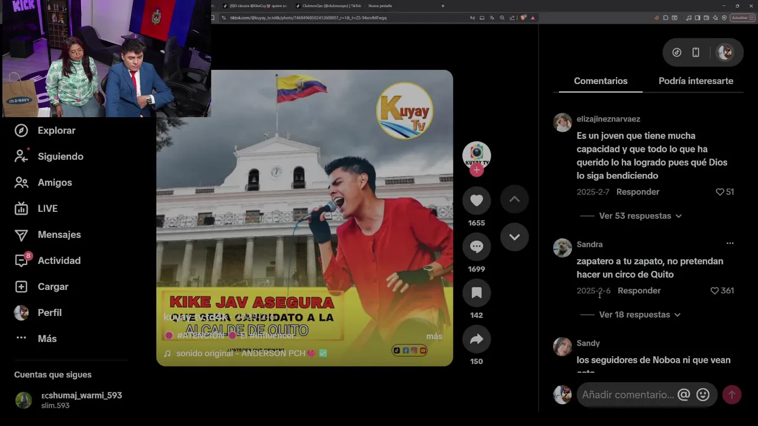
Task: Open the phone app icon in top-right pill
Action: (696, 53)
